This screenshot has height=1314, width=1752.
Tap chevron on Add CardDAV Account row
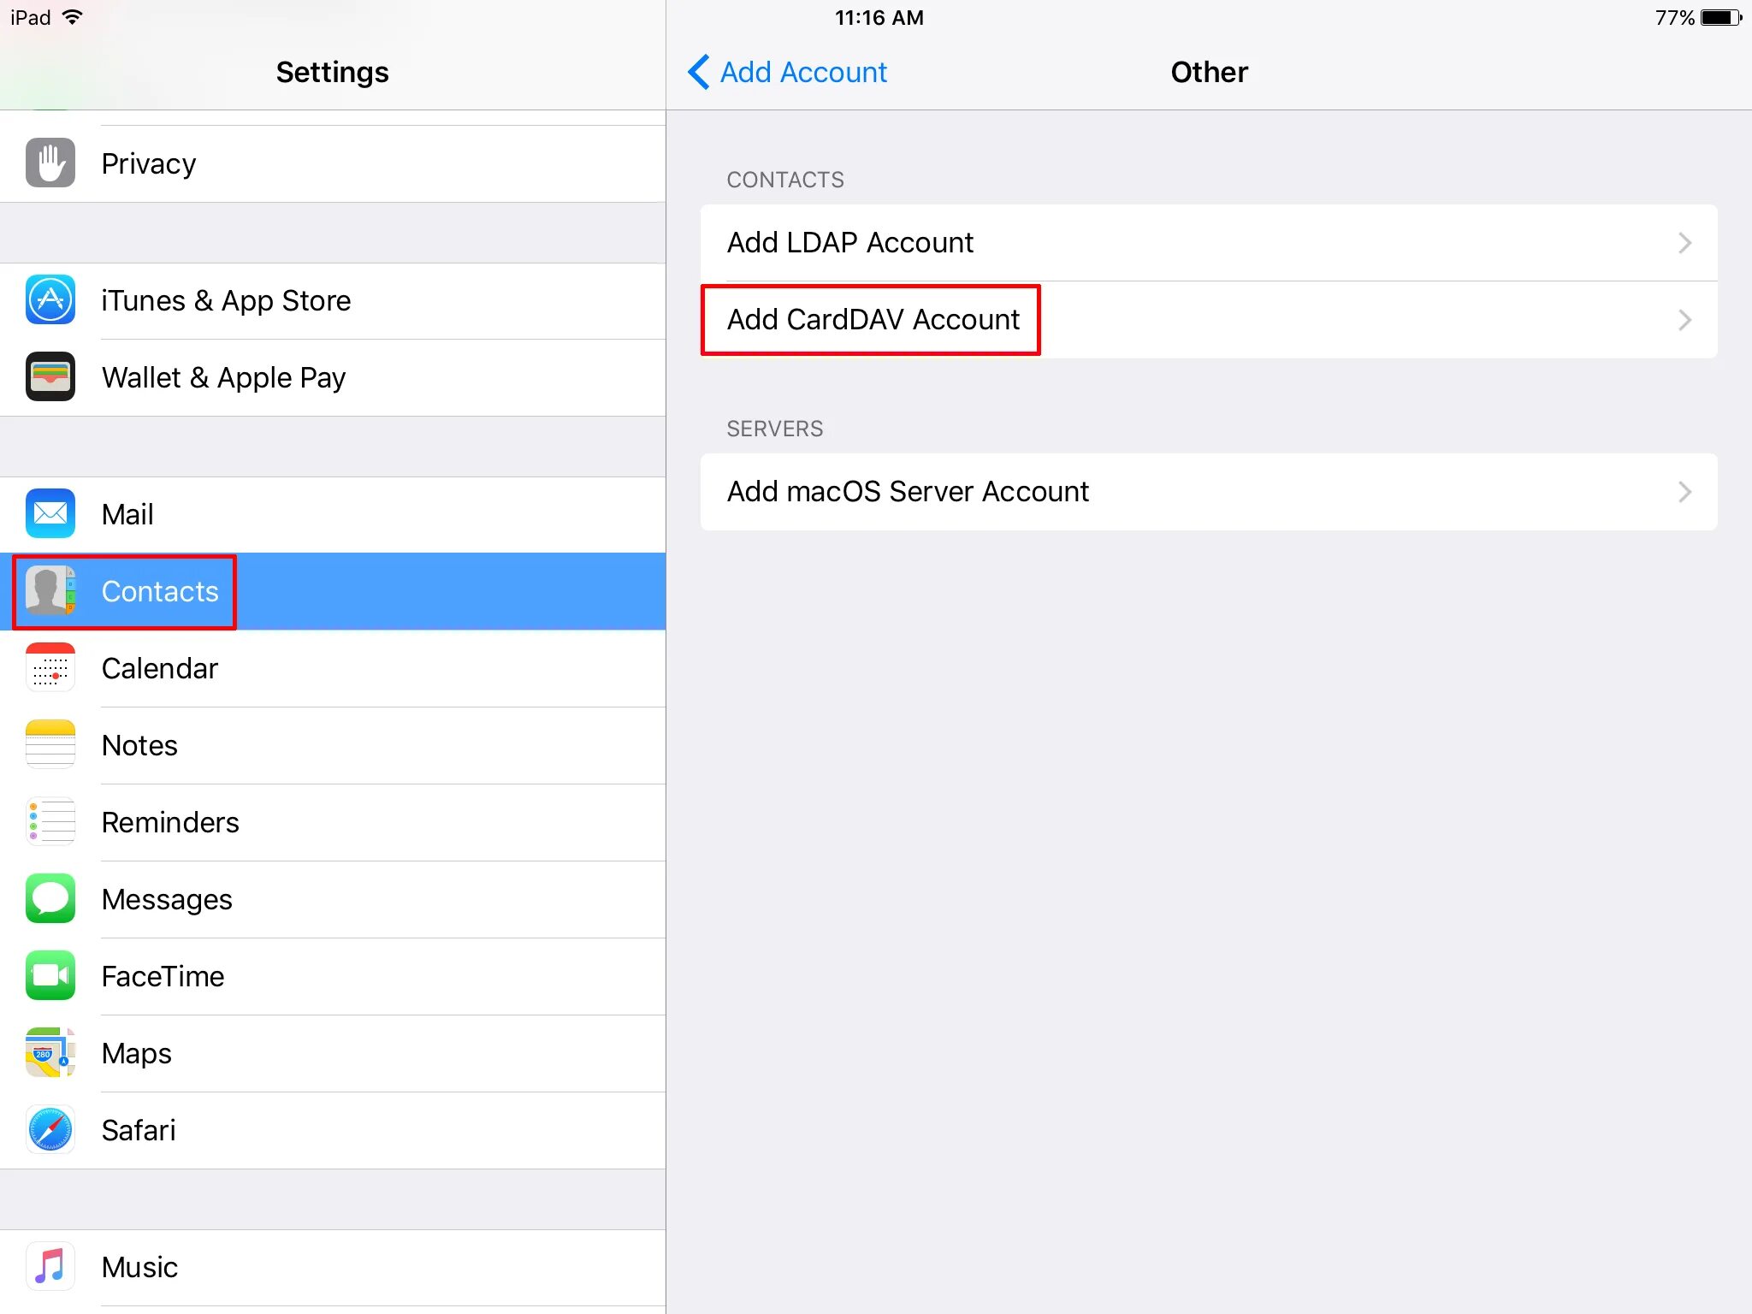[1684, 320]
